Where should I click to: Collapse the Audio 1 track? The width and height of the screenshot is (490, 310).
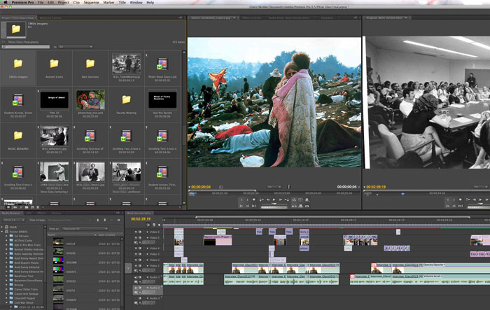[148, 277]
